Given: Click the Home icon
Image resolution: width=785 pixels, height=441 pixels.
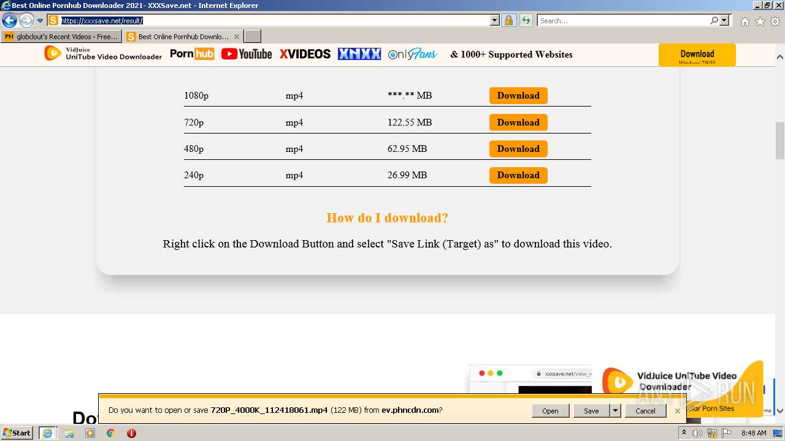Looking at the screenshot, I should tap(745, 21).
